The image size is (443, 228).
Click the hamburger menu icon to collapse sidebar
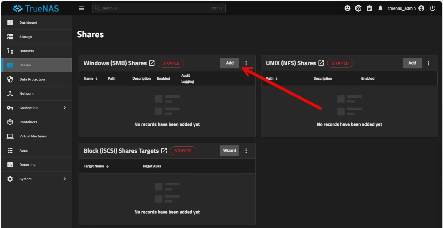[82, 8]
